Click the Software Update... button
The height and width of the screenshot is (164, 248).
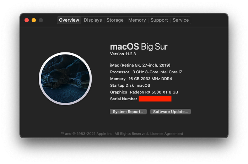(x=170, y=112)
